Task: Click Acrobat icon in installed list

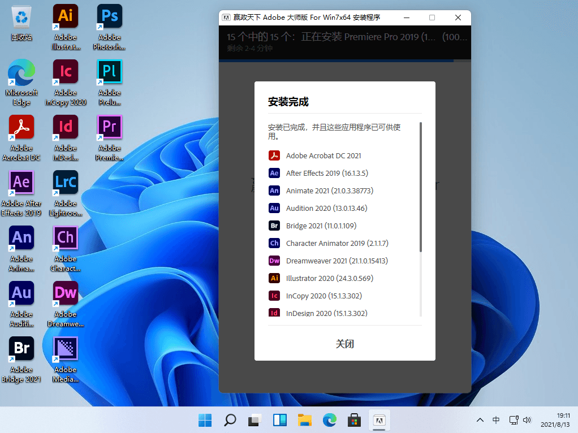Action: coord(274,155)
